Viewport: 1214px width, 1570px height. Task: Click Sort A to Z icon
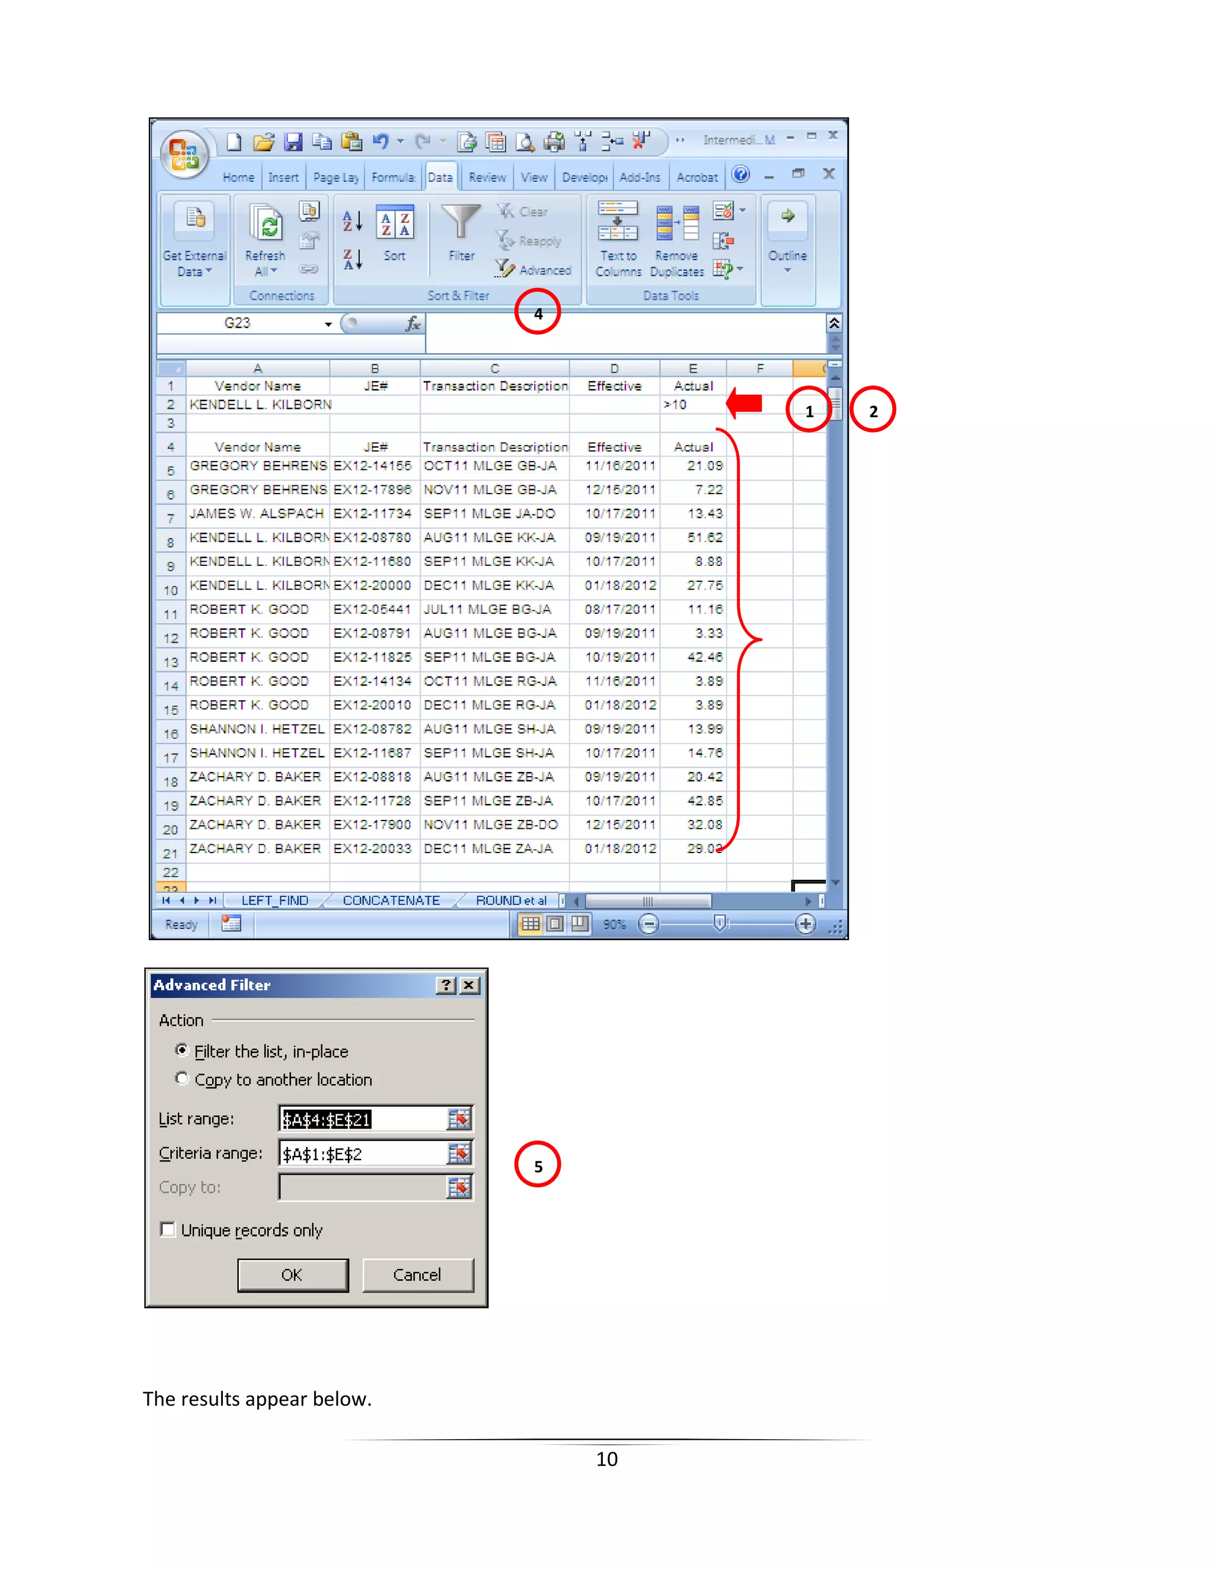(352, 221)
